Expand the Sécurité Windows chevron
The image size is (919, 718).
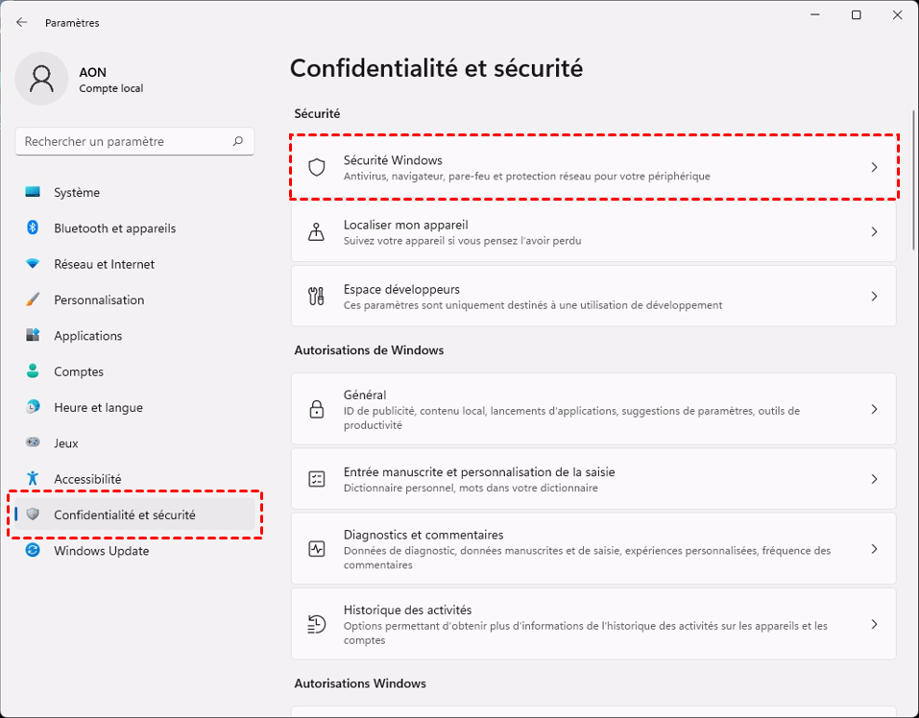tap(874, 167)
